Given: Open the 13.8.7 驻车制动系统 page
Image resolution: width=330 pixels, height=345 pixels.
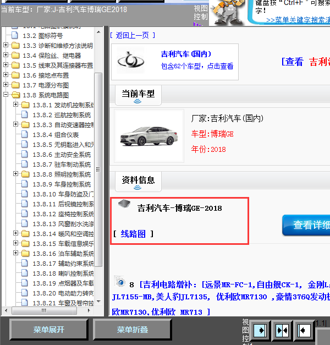Looking at the screenshot, I should [x=62, y=165].
